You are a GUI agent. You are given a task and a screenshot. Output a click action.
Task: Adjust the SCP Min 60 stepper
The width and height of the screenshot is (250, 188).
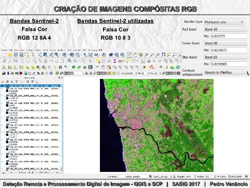click(x=148, y=73)
